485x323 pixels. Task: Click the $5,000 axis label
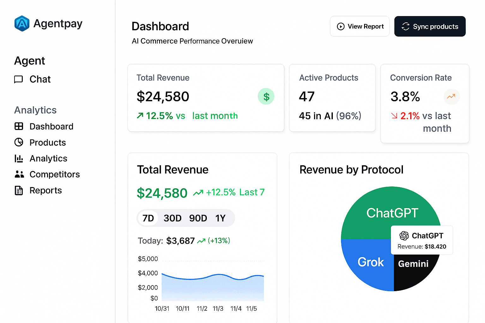pos(148,259)
